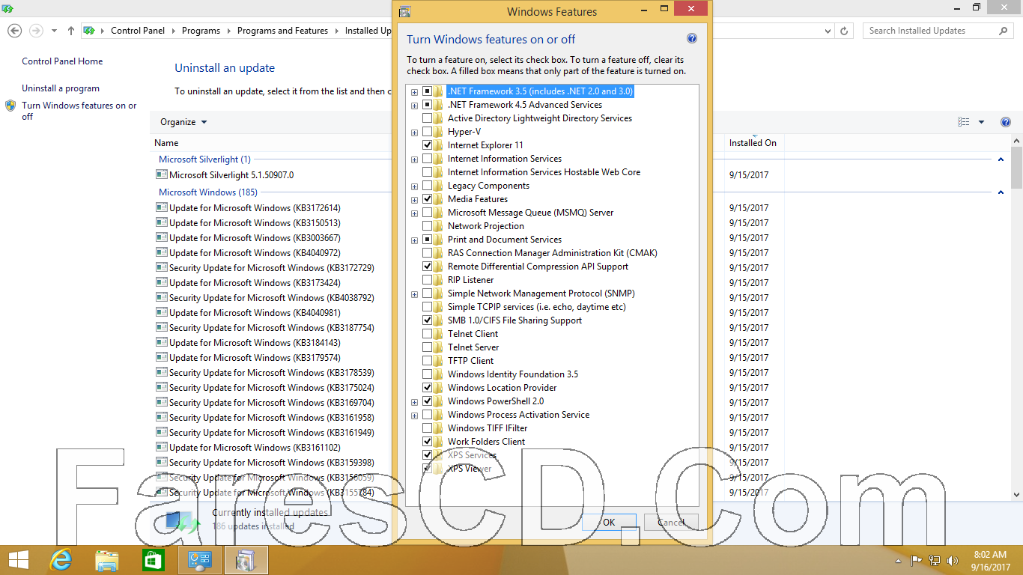
Task: Change view using the view options icon
Action: tap(964, 122)
